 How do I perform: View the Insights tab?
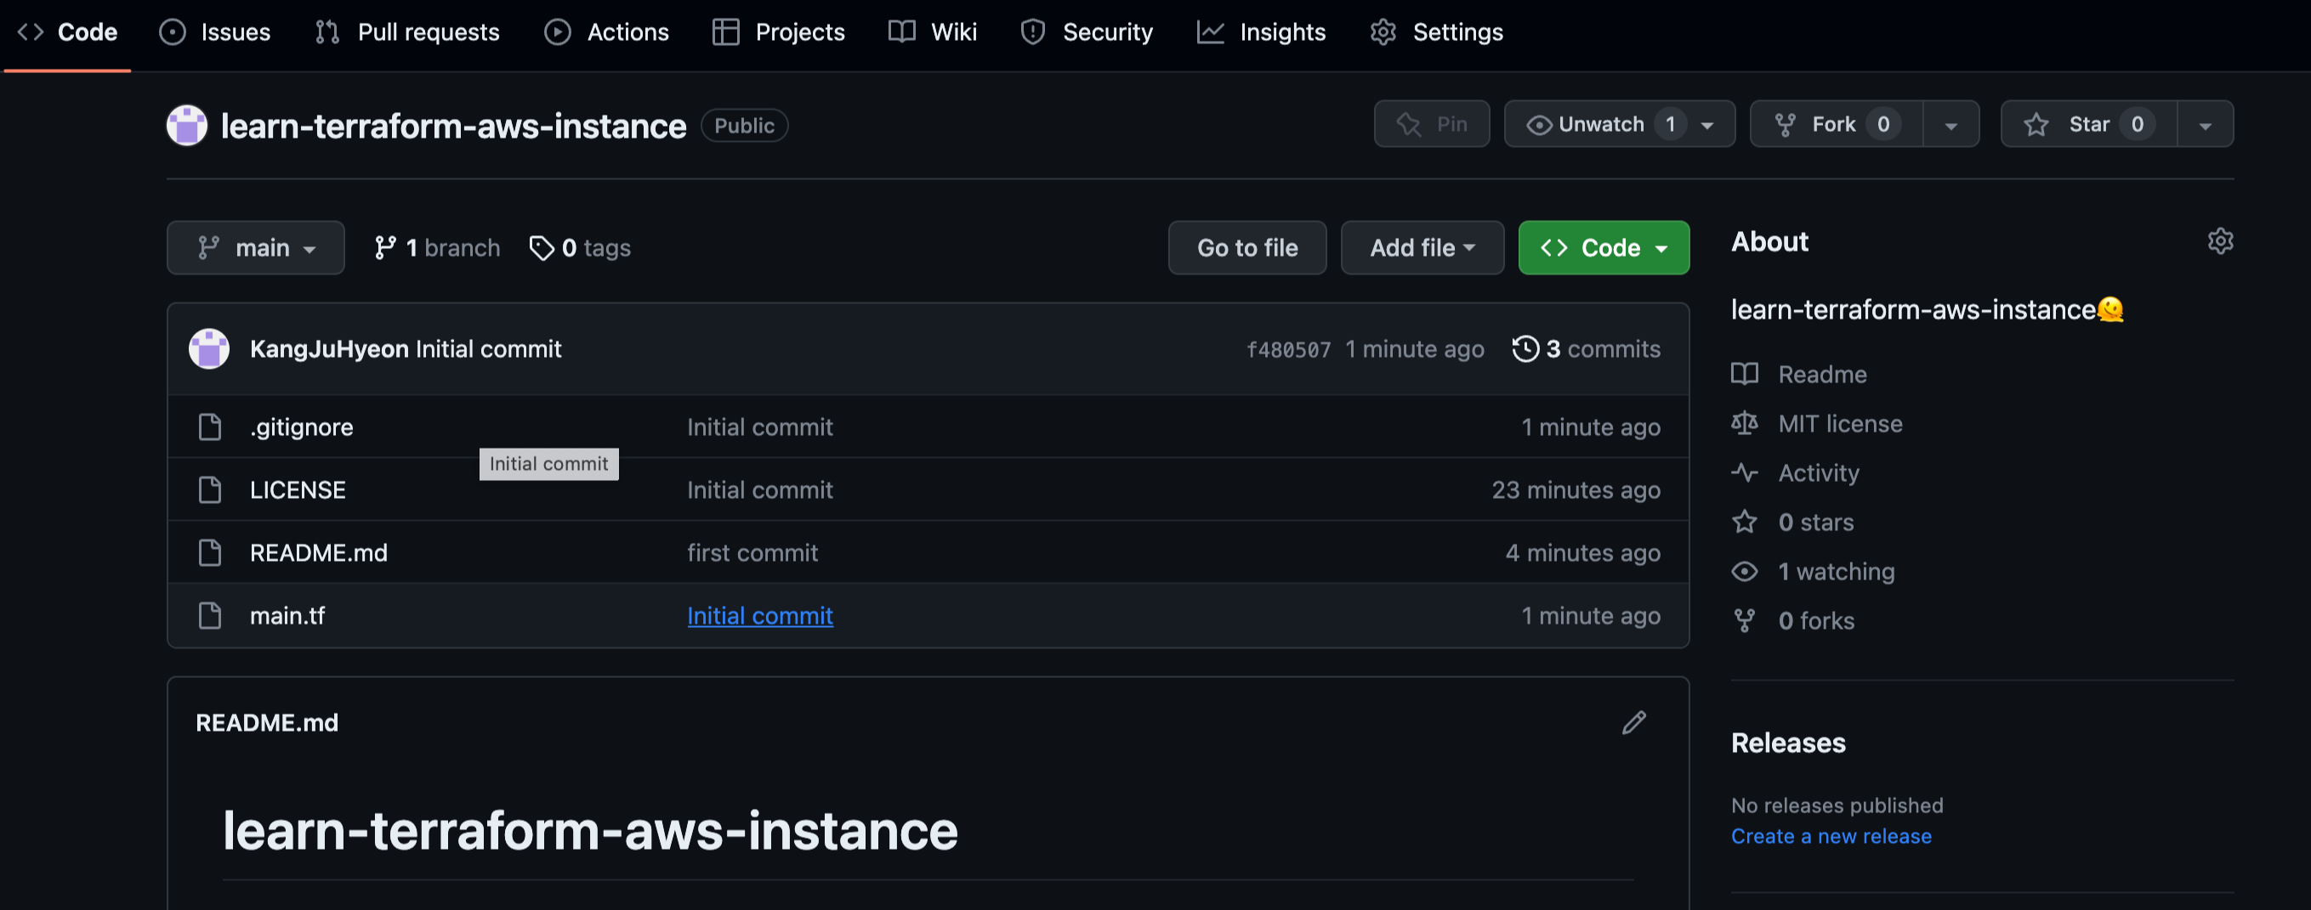tap(1262, 32)
